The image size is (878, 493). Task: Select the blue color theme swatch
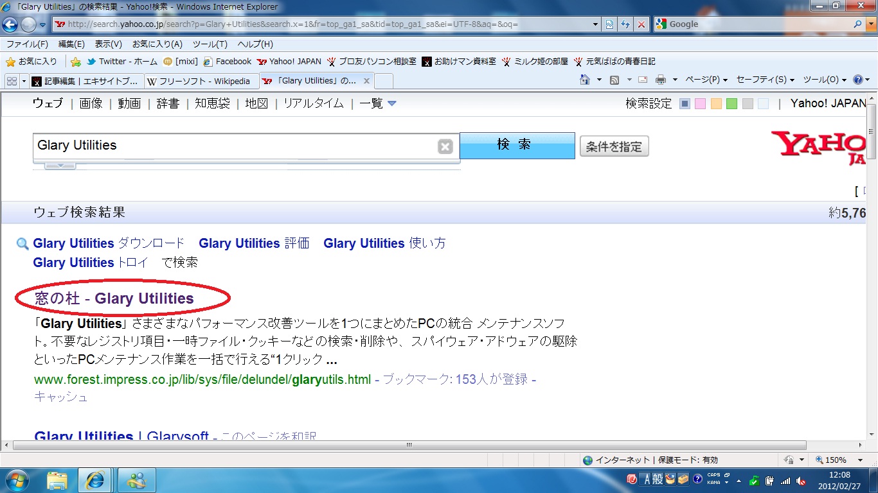[x=685, y=104]
